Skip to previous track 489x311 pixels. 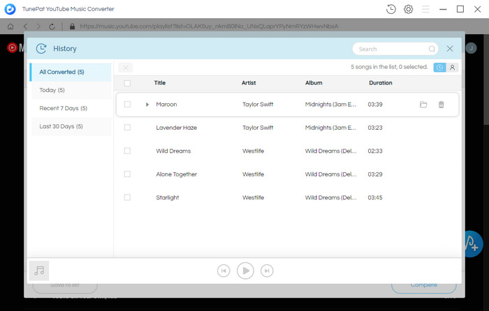(x=224, y=271)
